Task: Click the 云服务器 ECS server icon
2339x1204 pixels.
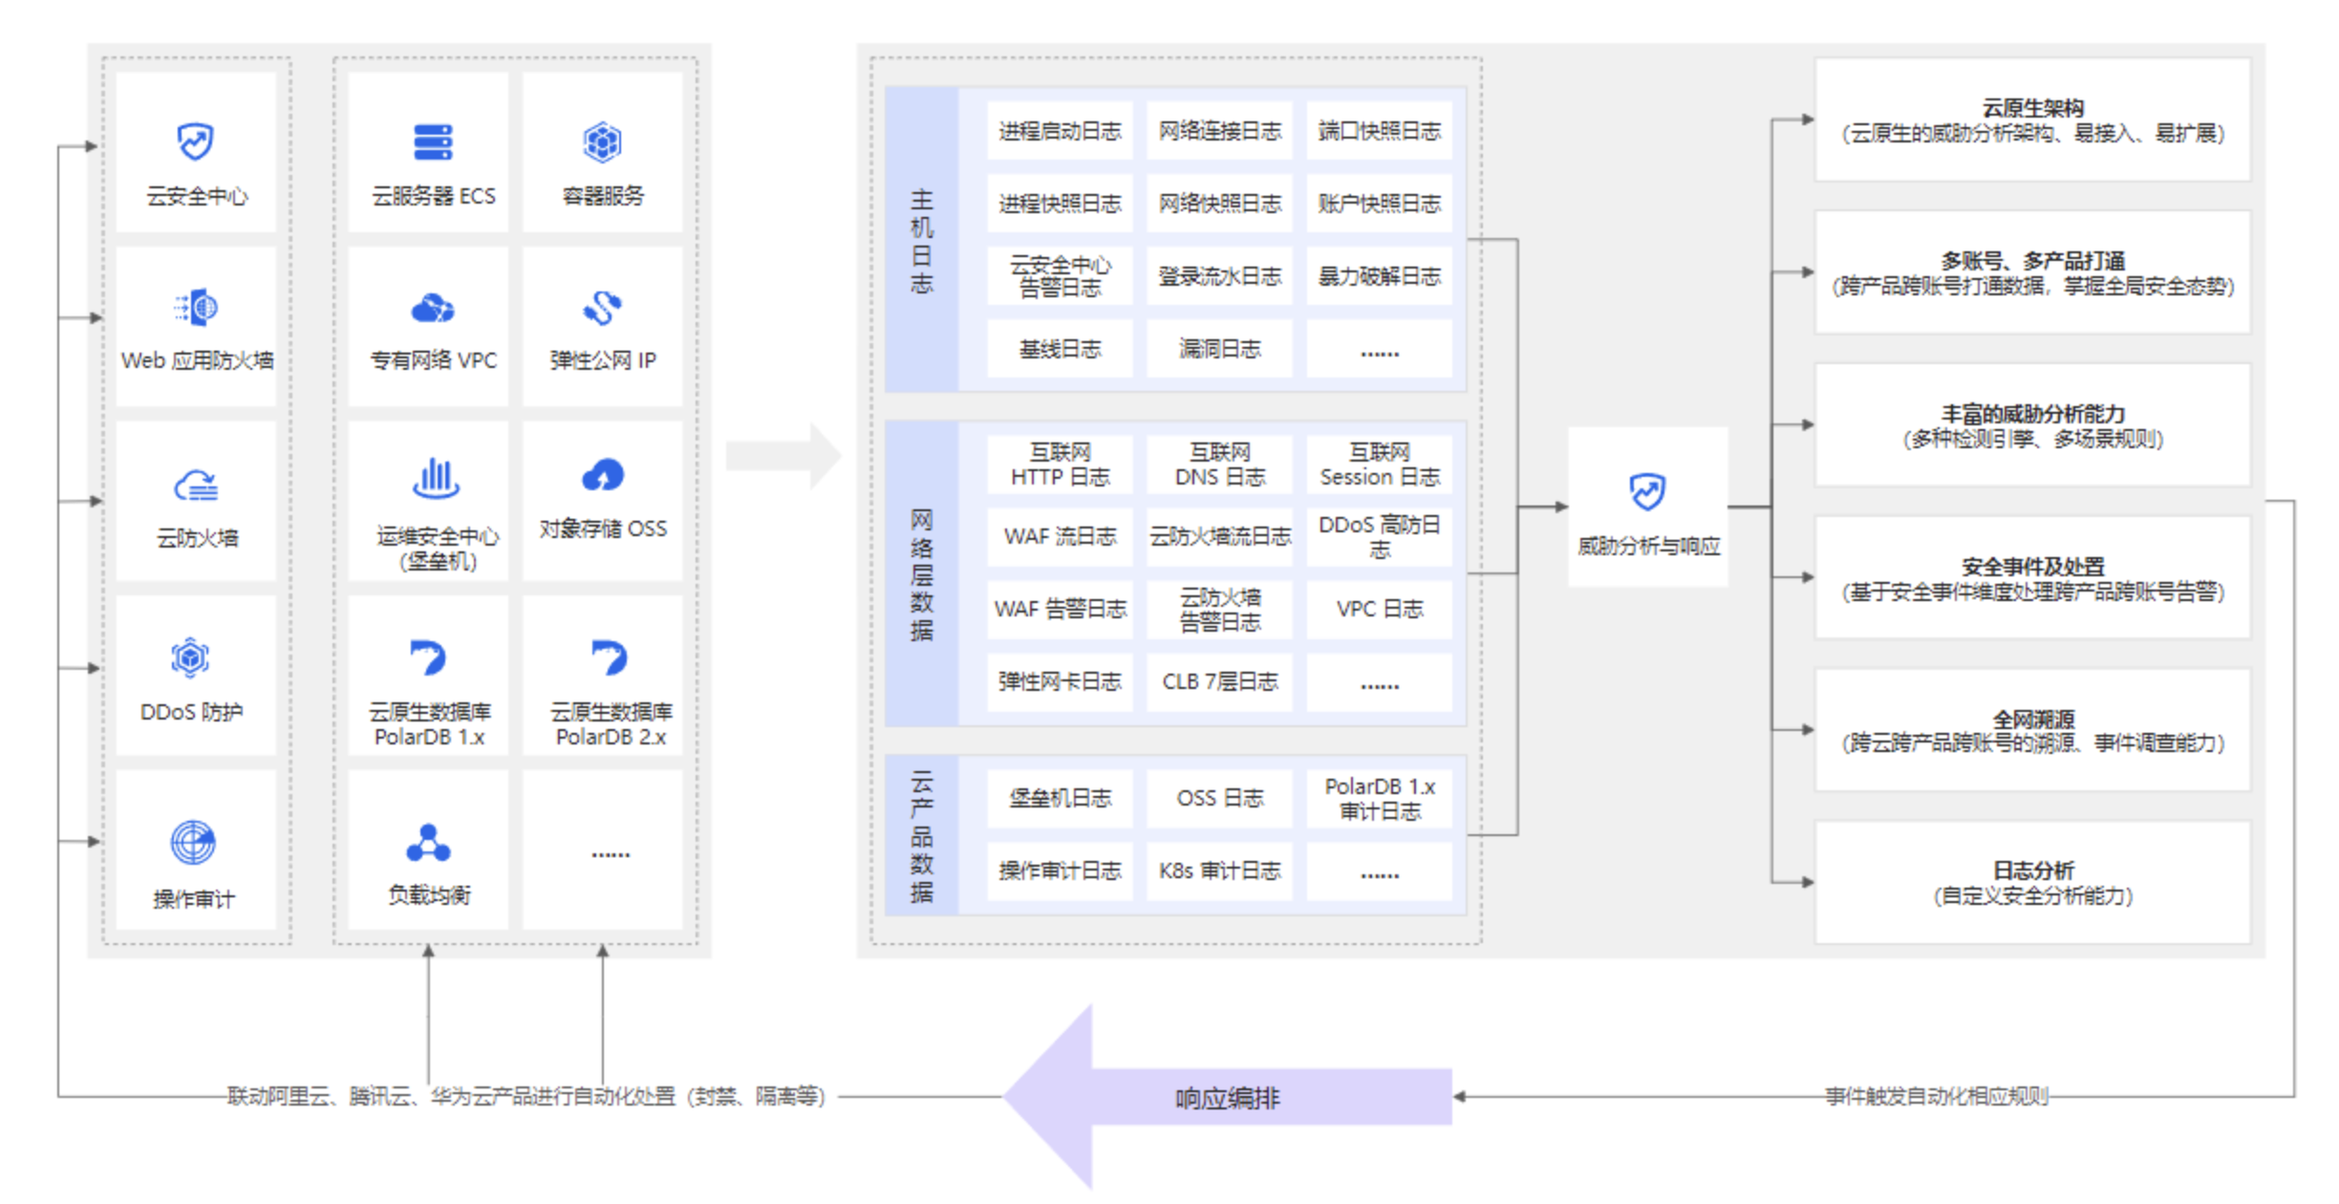Action: tap(433, 142)
